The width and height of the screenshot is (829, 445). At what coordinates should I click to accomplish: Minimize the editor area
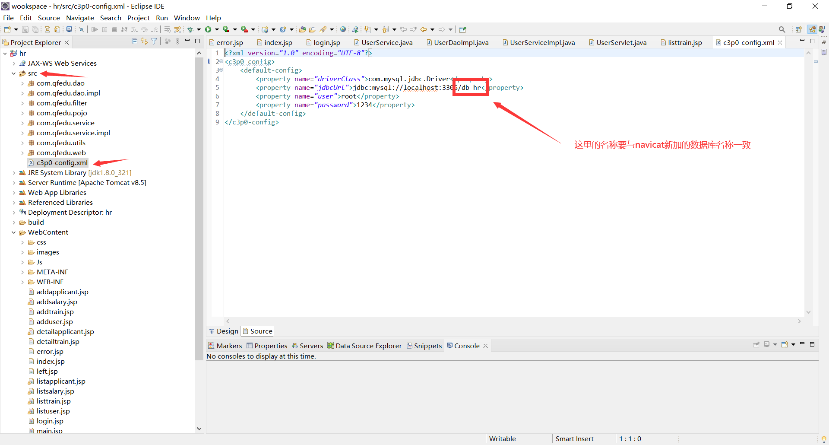(802, 41)
